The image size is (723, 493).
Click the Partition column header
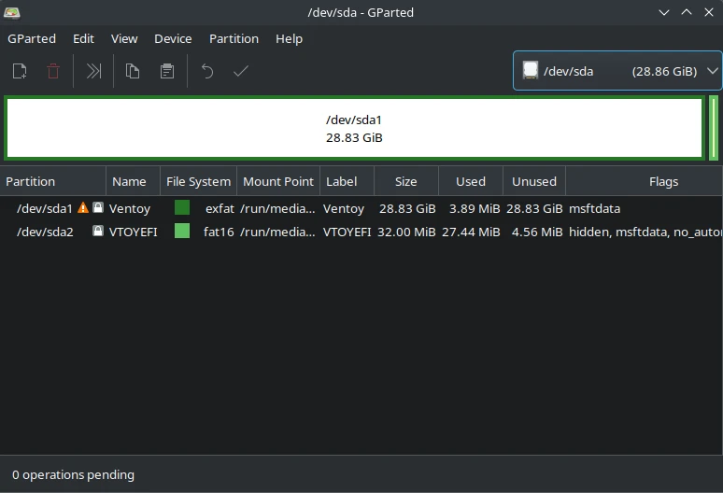(x=53, y=181)
